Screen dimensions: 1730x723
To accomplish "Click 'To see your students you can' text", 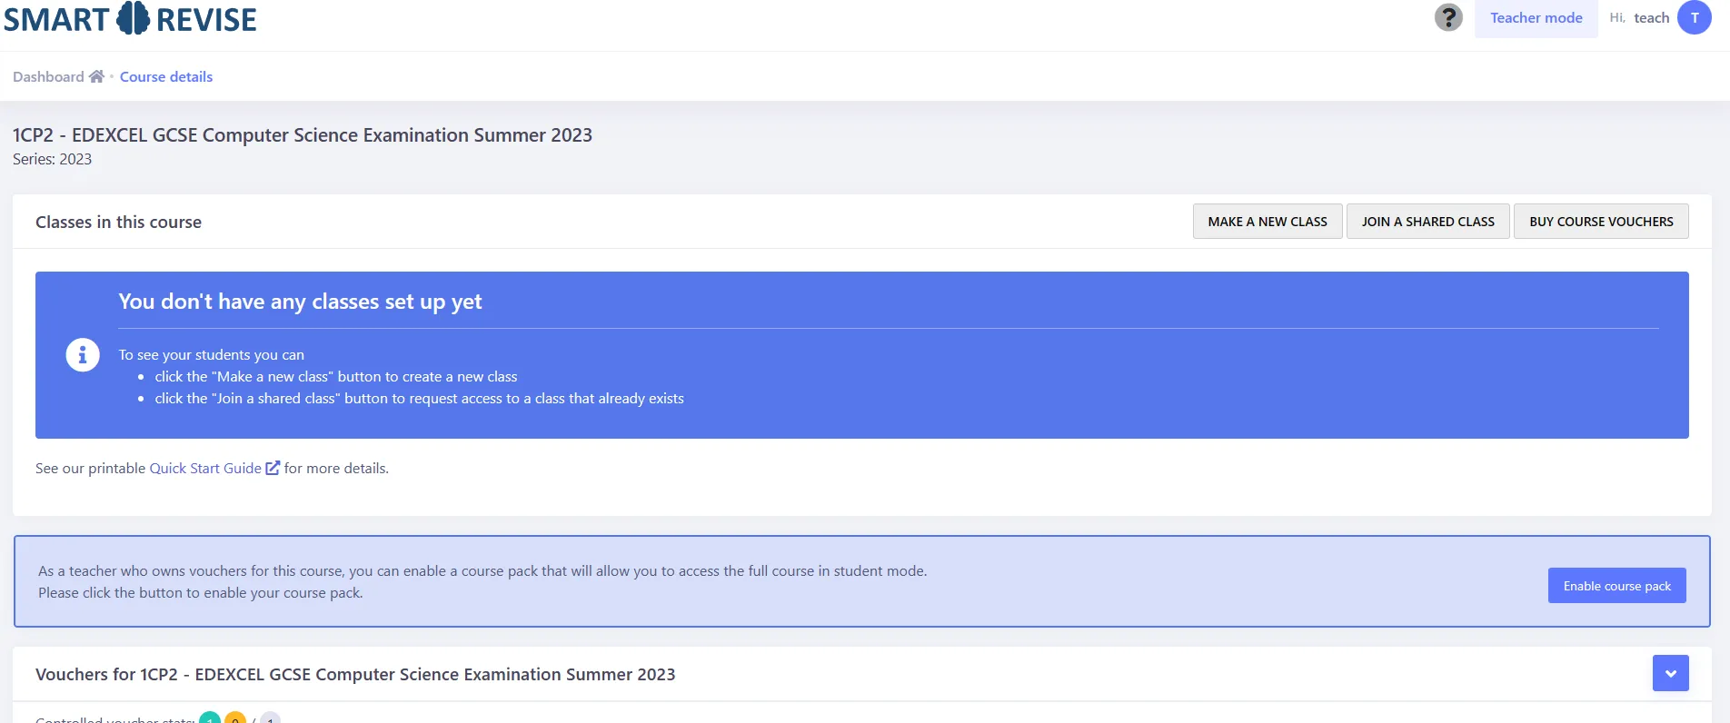I will pos(211,354).
